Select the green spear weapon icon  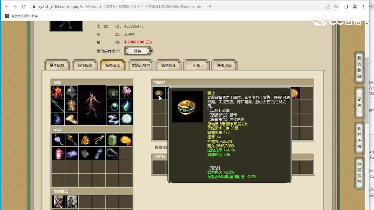tap(58, 106)
